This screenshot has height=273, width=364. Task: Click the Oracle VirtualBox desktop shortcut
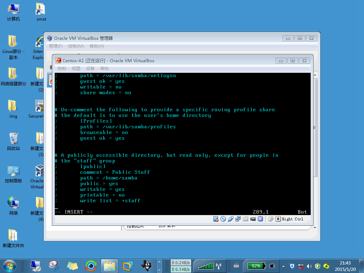point(37,176)
